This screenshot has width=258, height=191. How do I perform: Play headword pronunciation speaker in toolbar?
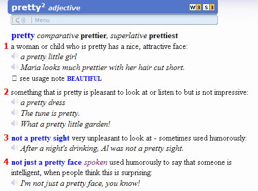point(21,20)
